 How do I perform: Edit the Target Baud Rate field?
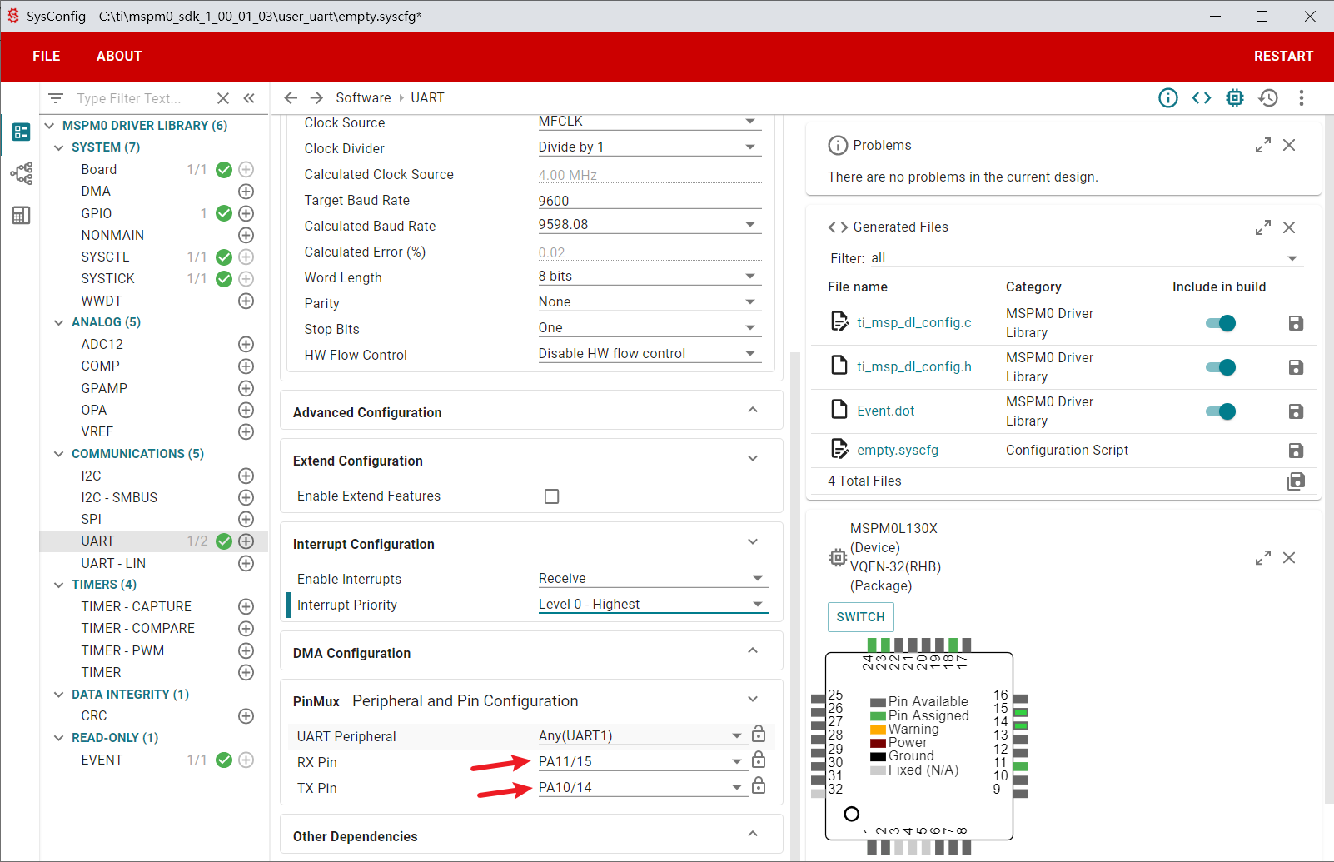[650, 201]
